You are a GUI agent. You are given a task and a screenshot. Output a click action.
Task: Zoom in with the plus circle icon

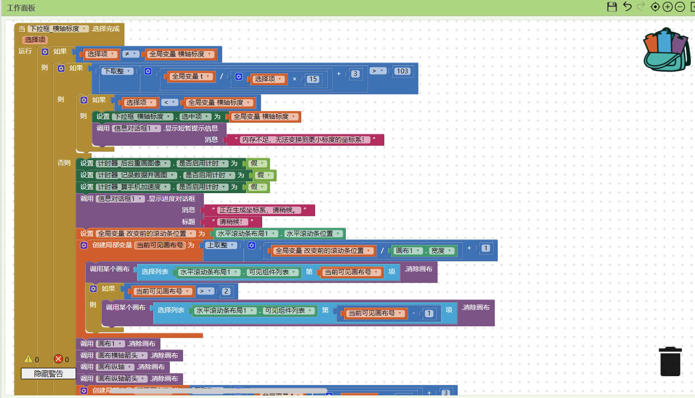pos(667,7)
